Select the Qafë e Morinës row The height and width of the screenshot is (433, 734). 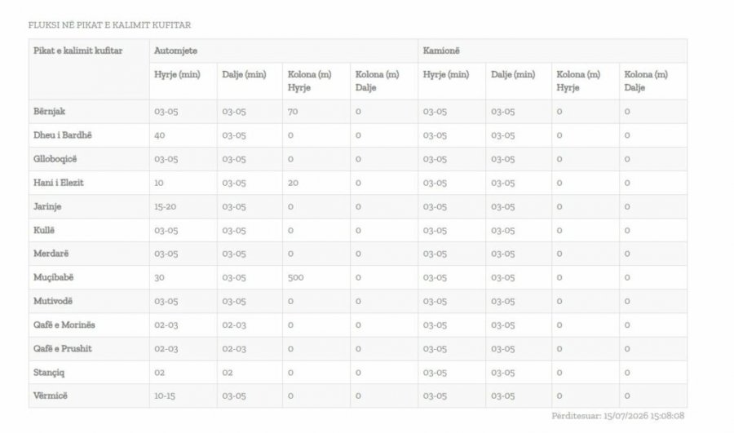click(x=358, y=325)
